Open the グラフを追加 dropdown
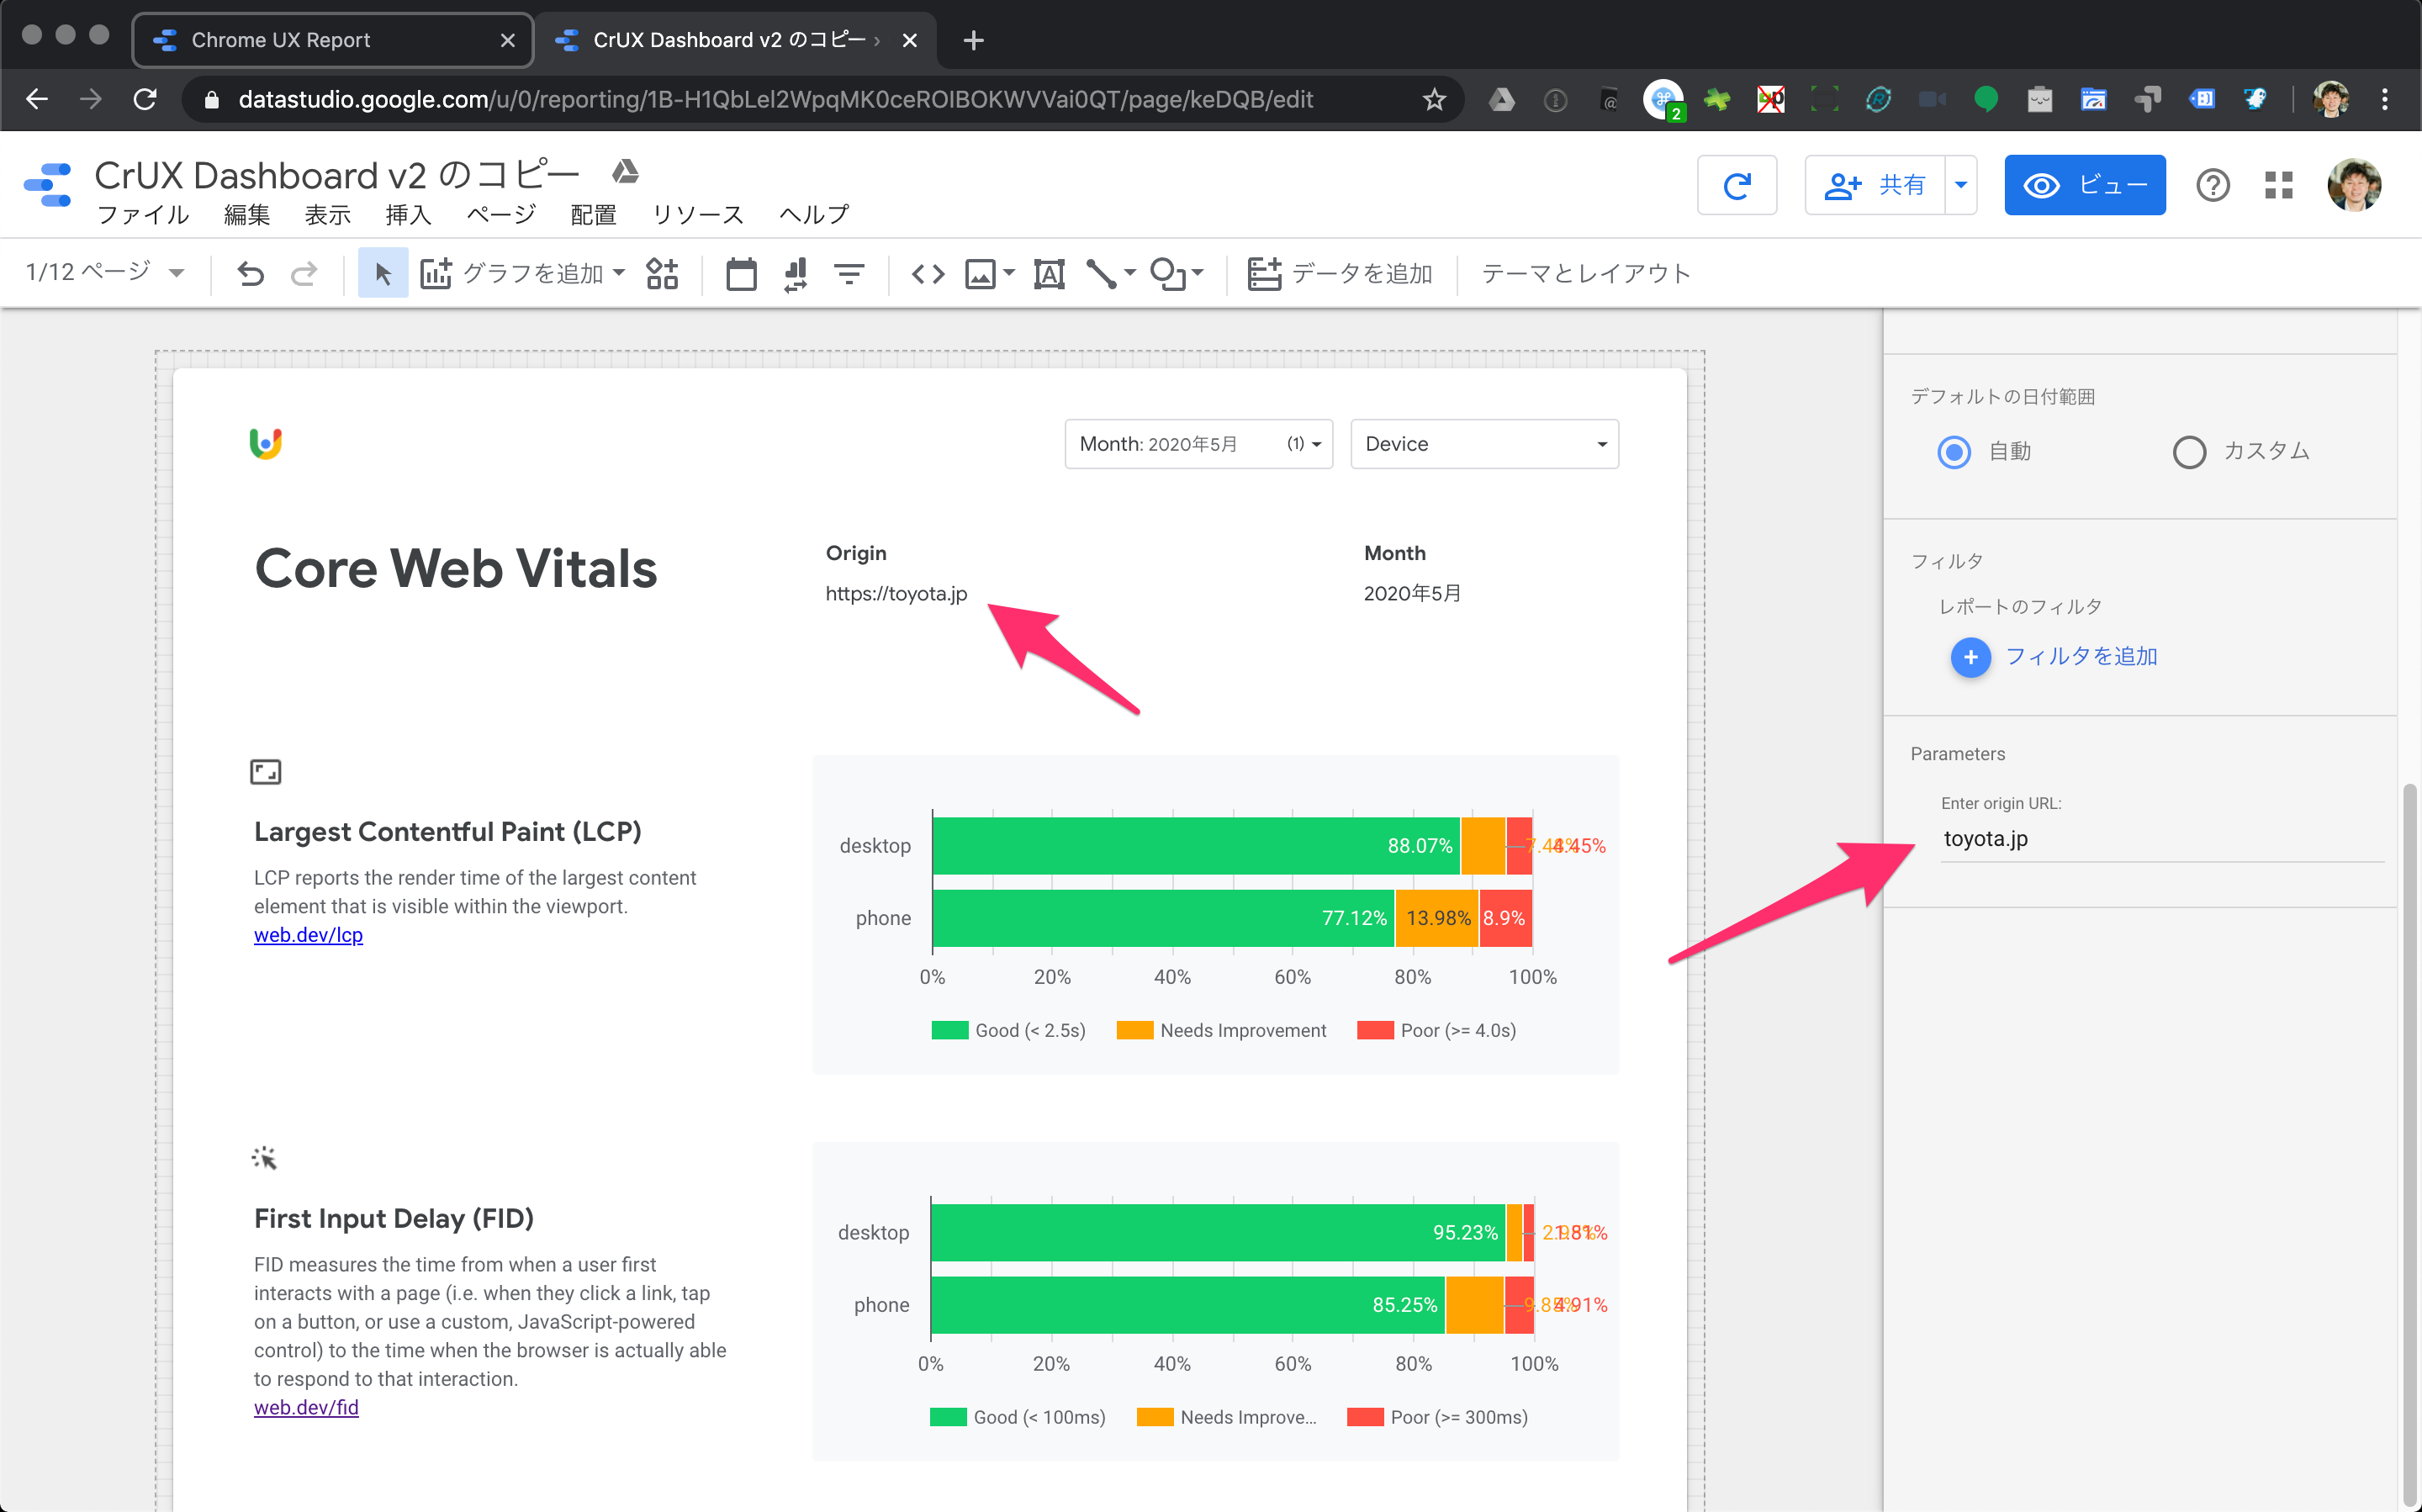2422x1512 pixels. 524,273
